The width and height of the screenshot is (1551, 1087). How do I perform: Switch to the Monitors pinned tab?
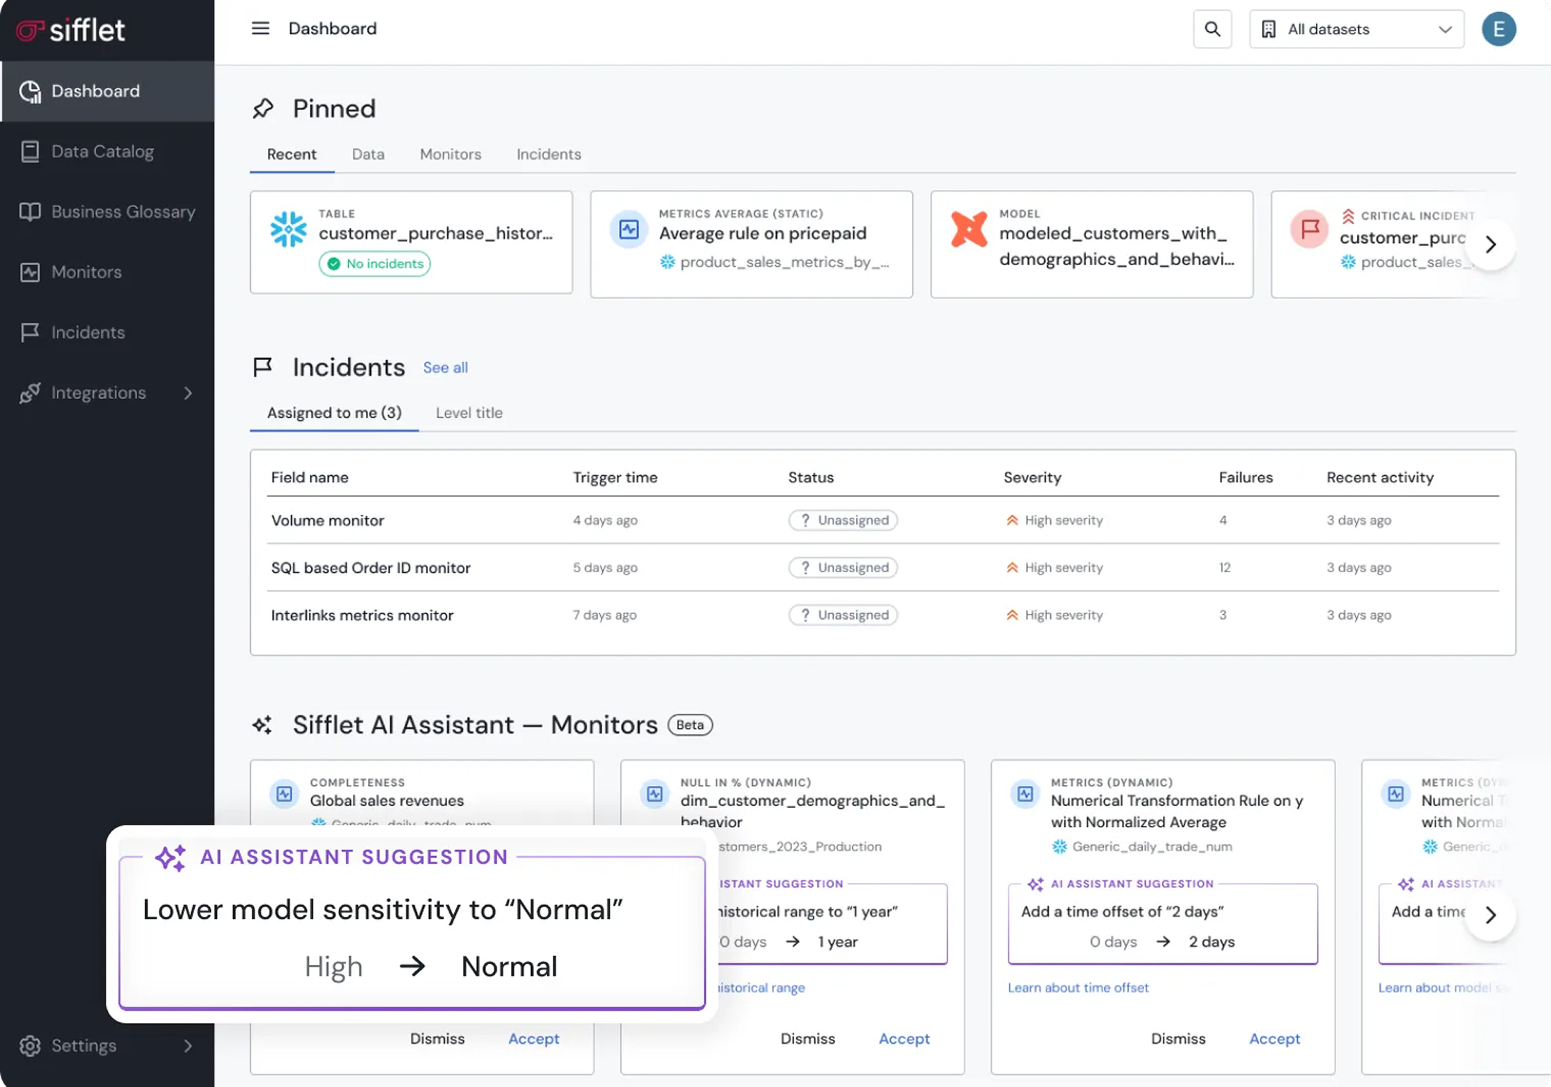[450, 155]
